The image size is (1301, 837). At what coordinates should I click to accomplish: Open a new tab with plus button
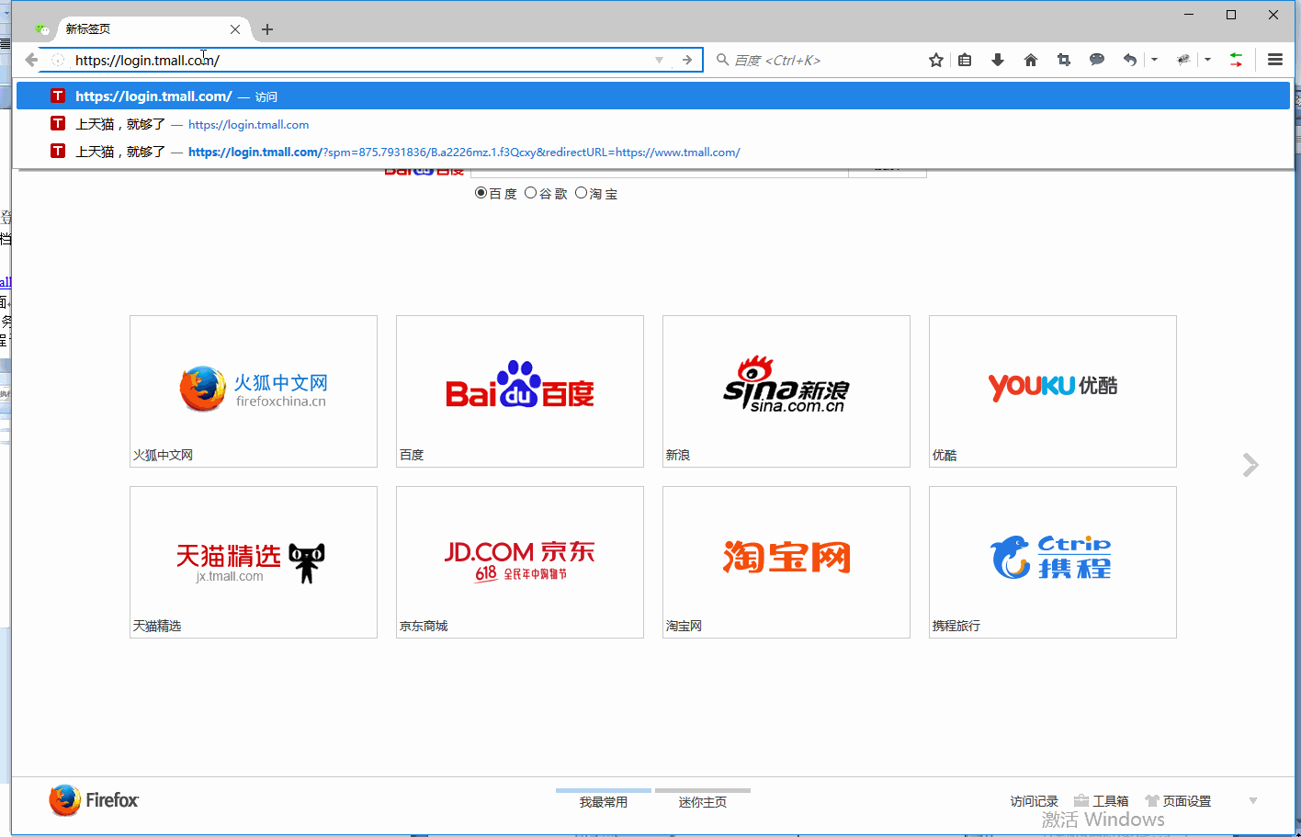[x=267, y=29]
